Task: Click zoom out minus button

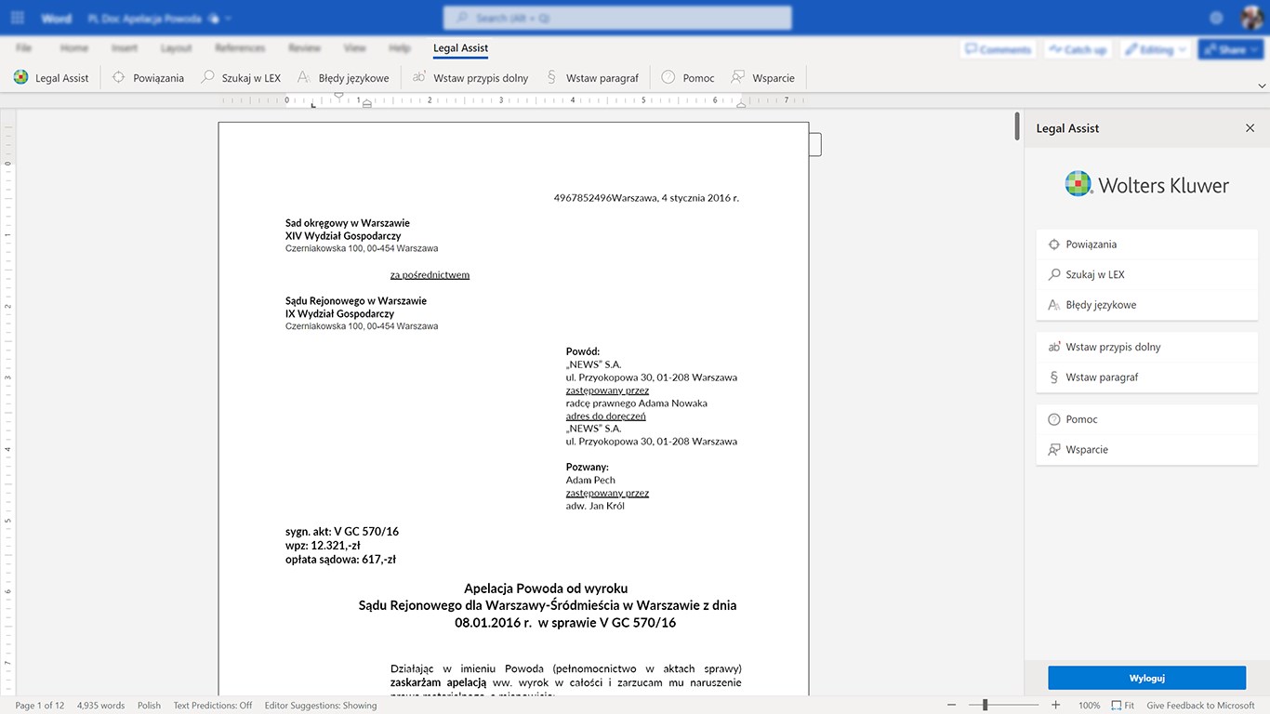Action: [x=951, y=706]
